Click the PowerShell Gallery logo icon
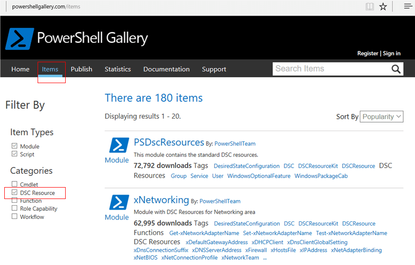The width and height of the screenshot is (415, 265). click(x=20, y=39)
